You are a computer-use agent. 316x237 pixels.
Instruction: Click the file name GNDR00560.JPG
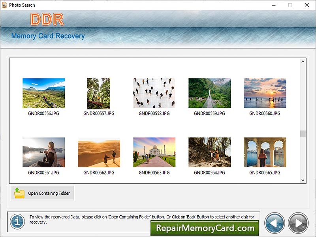click(265, 113)
